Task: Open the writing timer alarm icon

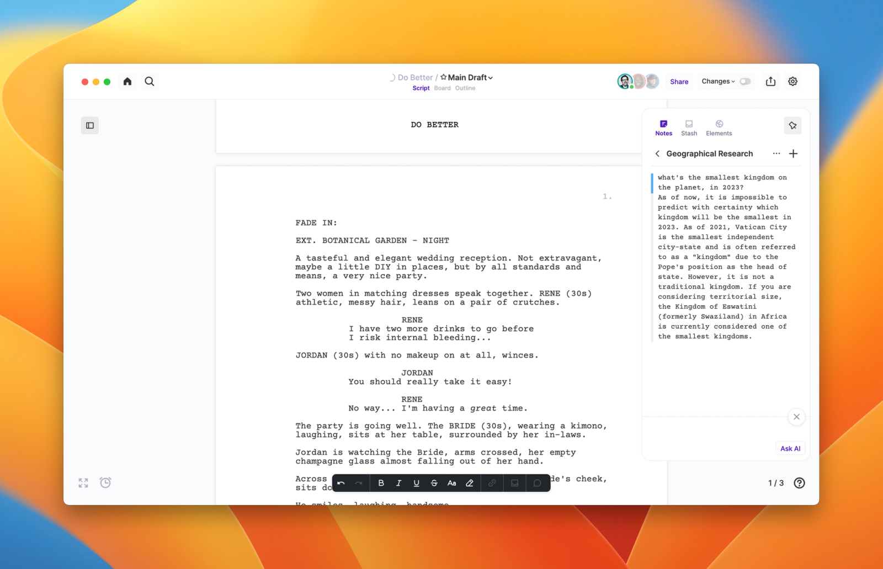Action: coord(105,483)
